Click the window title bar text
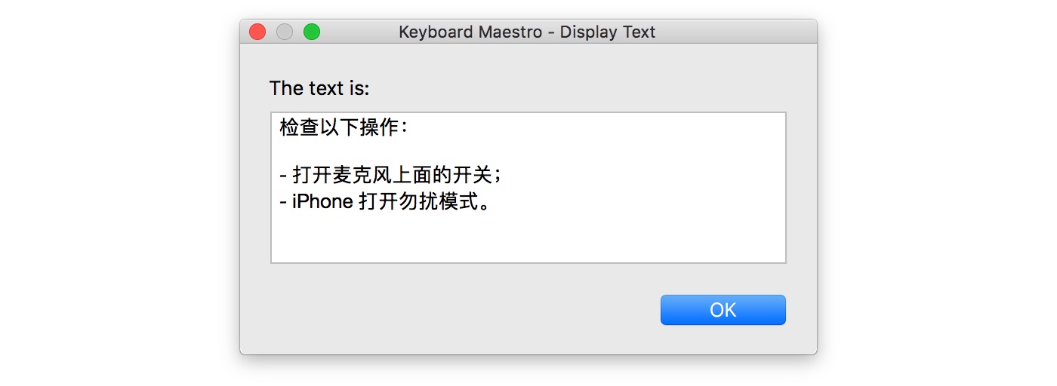1057x386 pixels. (527, 32)
